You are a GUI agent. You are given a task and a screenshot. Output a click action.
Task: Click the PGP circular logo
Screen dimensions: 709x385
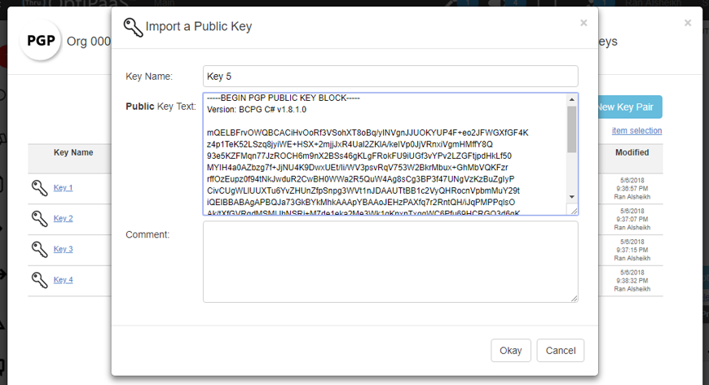42,42
